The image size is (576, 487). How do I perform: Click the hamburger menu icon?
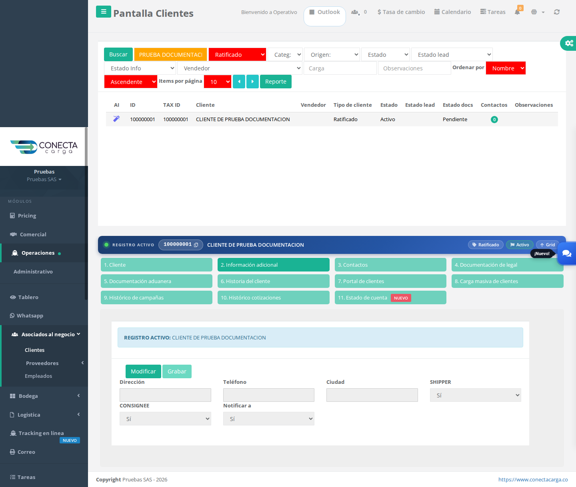[104, 12]
